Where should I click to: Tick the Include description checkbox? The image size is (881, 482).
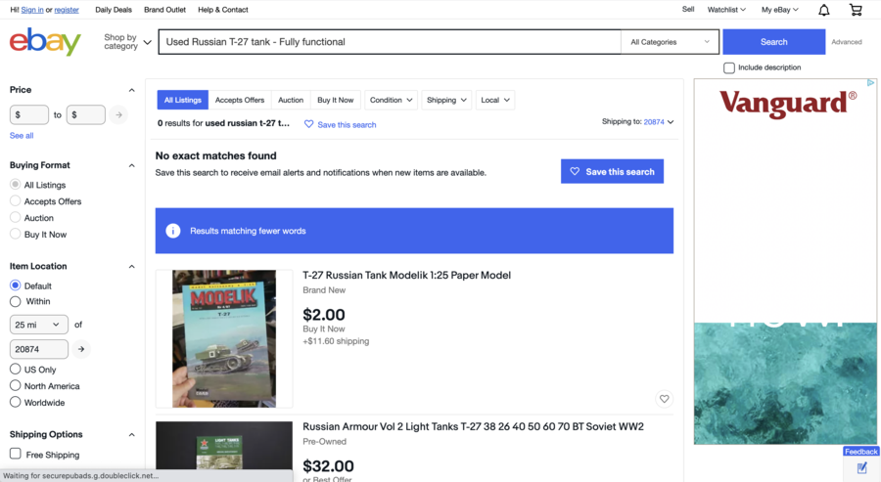tap(728, 67)
